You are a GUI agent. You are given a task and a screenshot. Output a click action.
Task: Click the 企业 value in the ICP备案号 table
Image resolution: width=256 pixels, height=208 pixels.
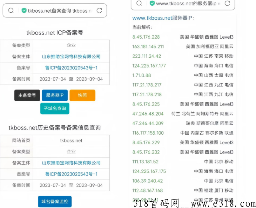[x=71, y=45]
